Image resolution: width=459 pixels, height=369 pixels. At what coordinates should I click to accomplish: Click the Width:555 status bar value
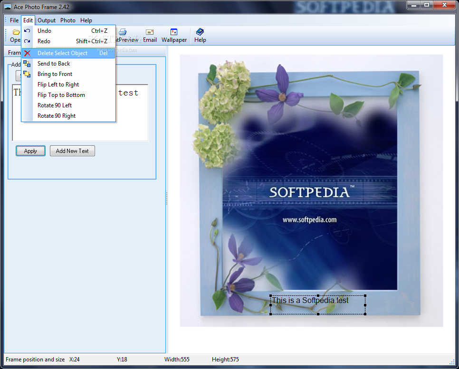pyautogui.click(x=177, y=360)
